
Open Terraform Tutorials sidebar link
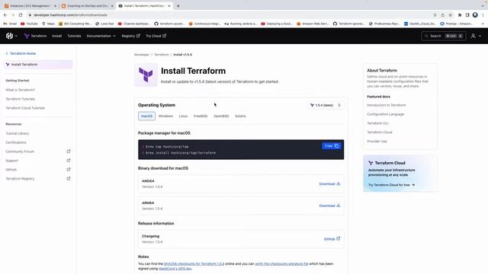(x=21, y=99)
